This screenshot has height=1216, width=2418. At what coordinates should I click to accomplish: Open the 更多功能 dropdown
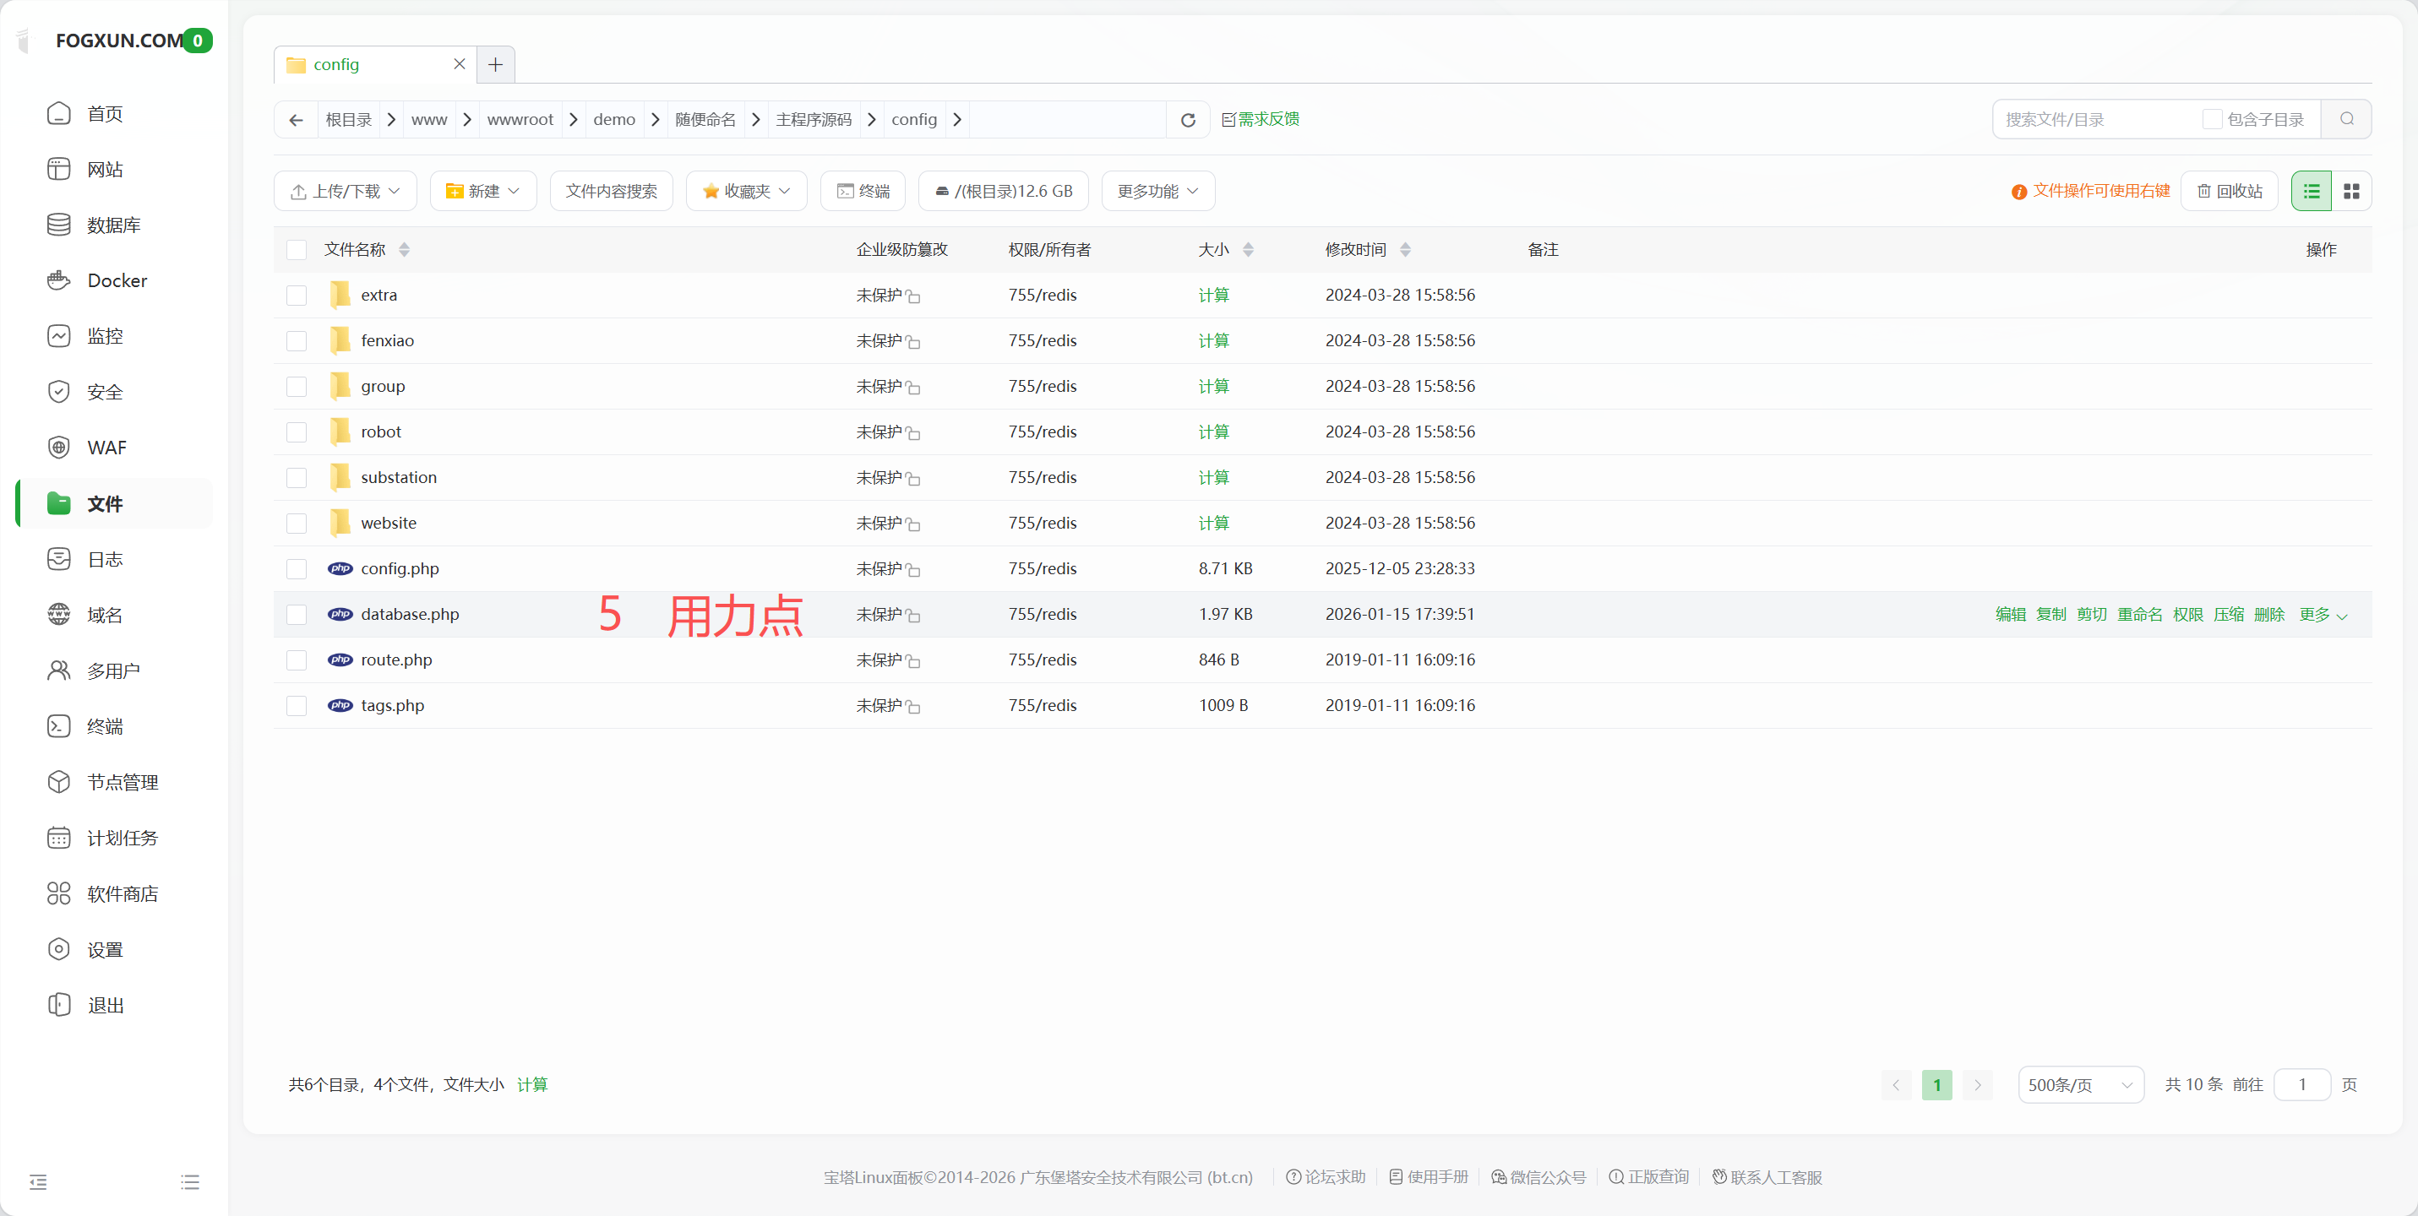pyautogui.click(x=1157, y=191)
